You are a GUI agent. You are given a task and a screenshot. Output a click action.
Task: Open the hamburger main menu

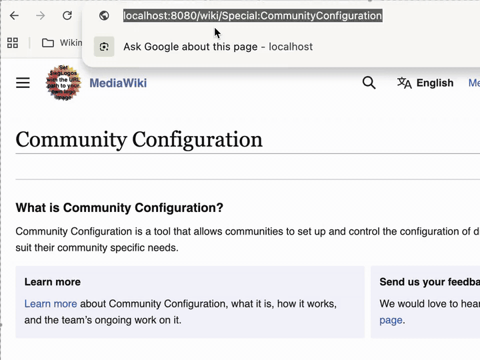pos(23,83)
